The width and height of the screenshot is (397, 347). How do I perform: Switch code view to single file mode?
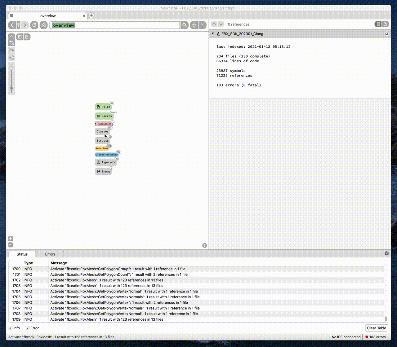pyautogui.click(x=385, y=24)
